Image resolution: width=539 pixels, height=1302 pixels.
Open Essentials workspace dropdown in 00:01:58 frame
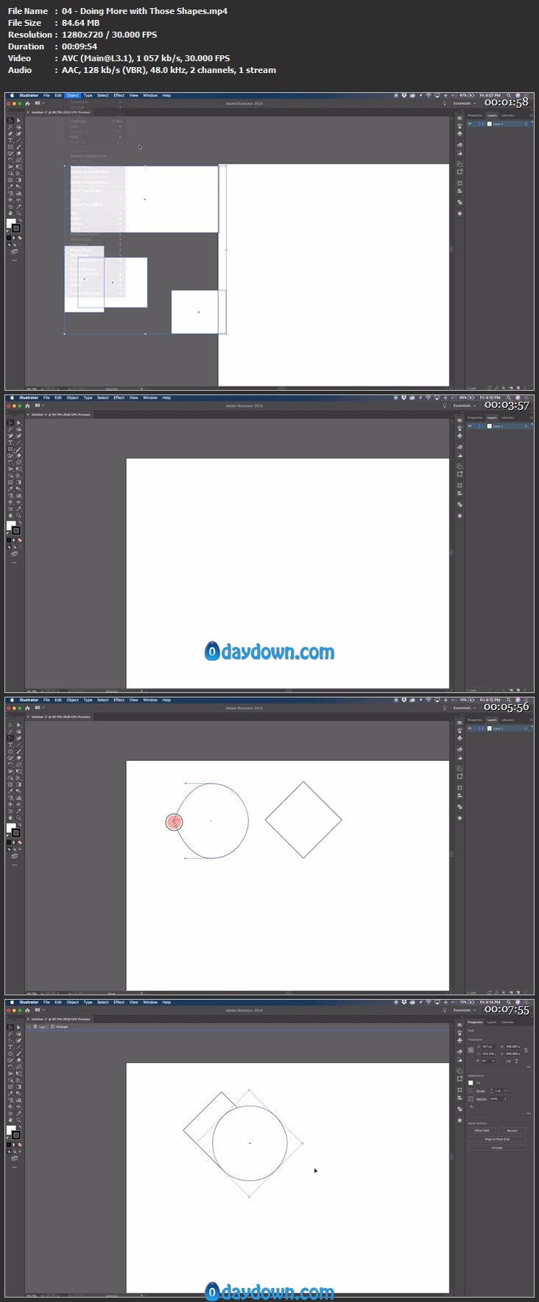point(465,103)
